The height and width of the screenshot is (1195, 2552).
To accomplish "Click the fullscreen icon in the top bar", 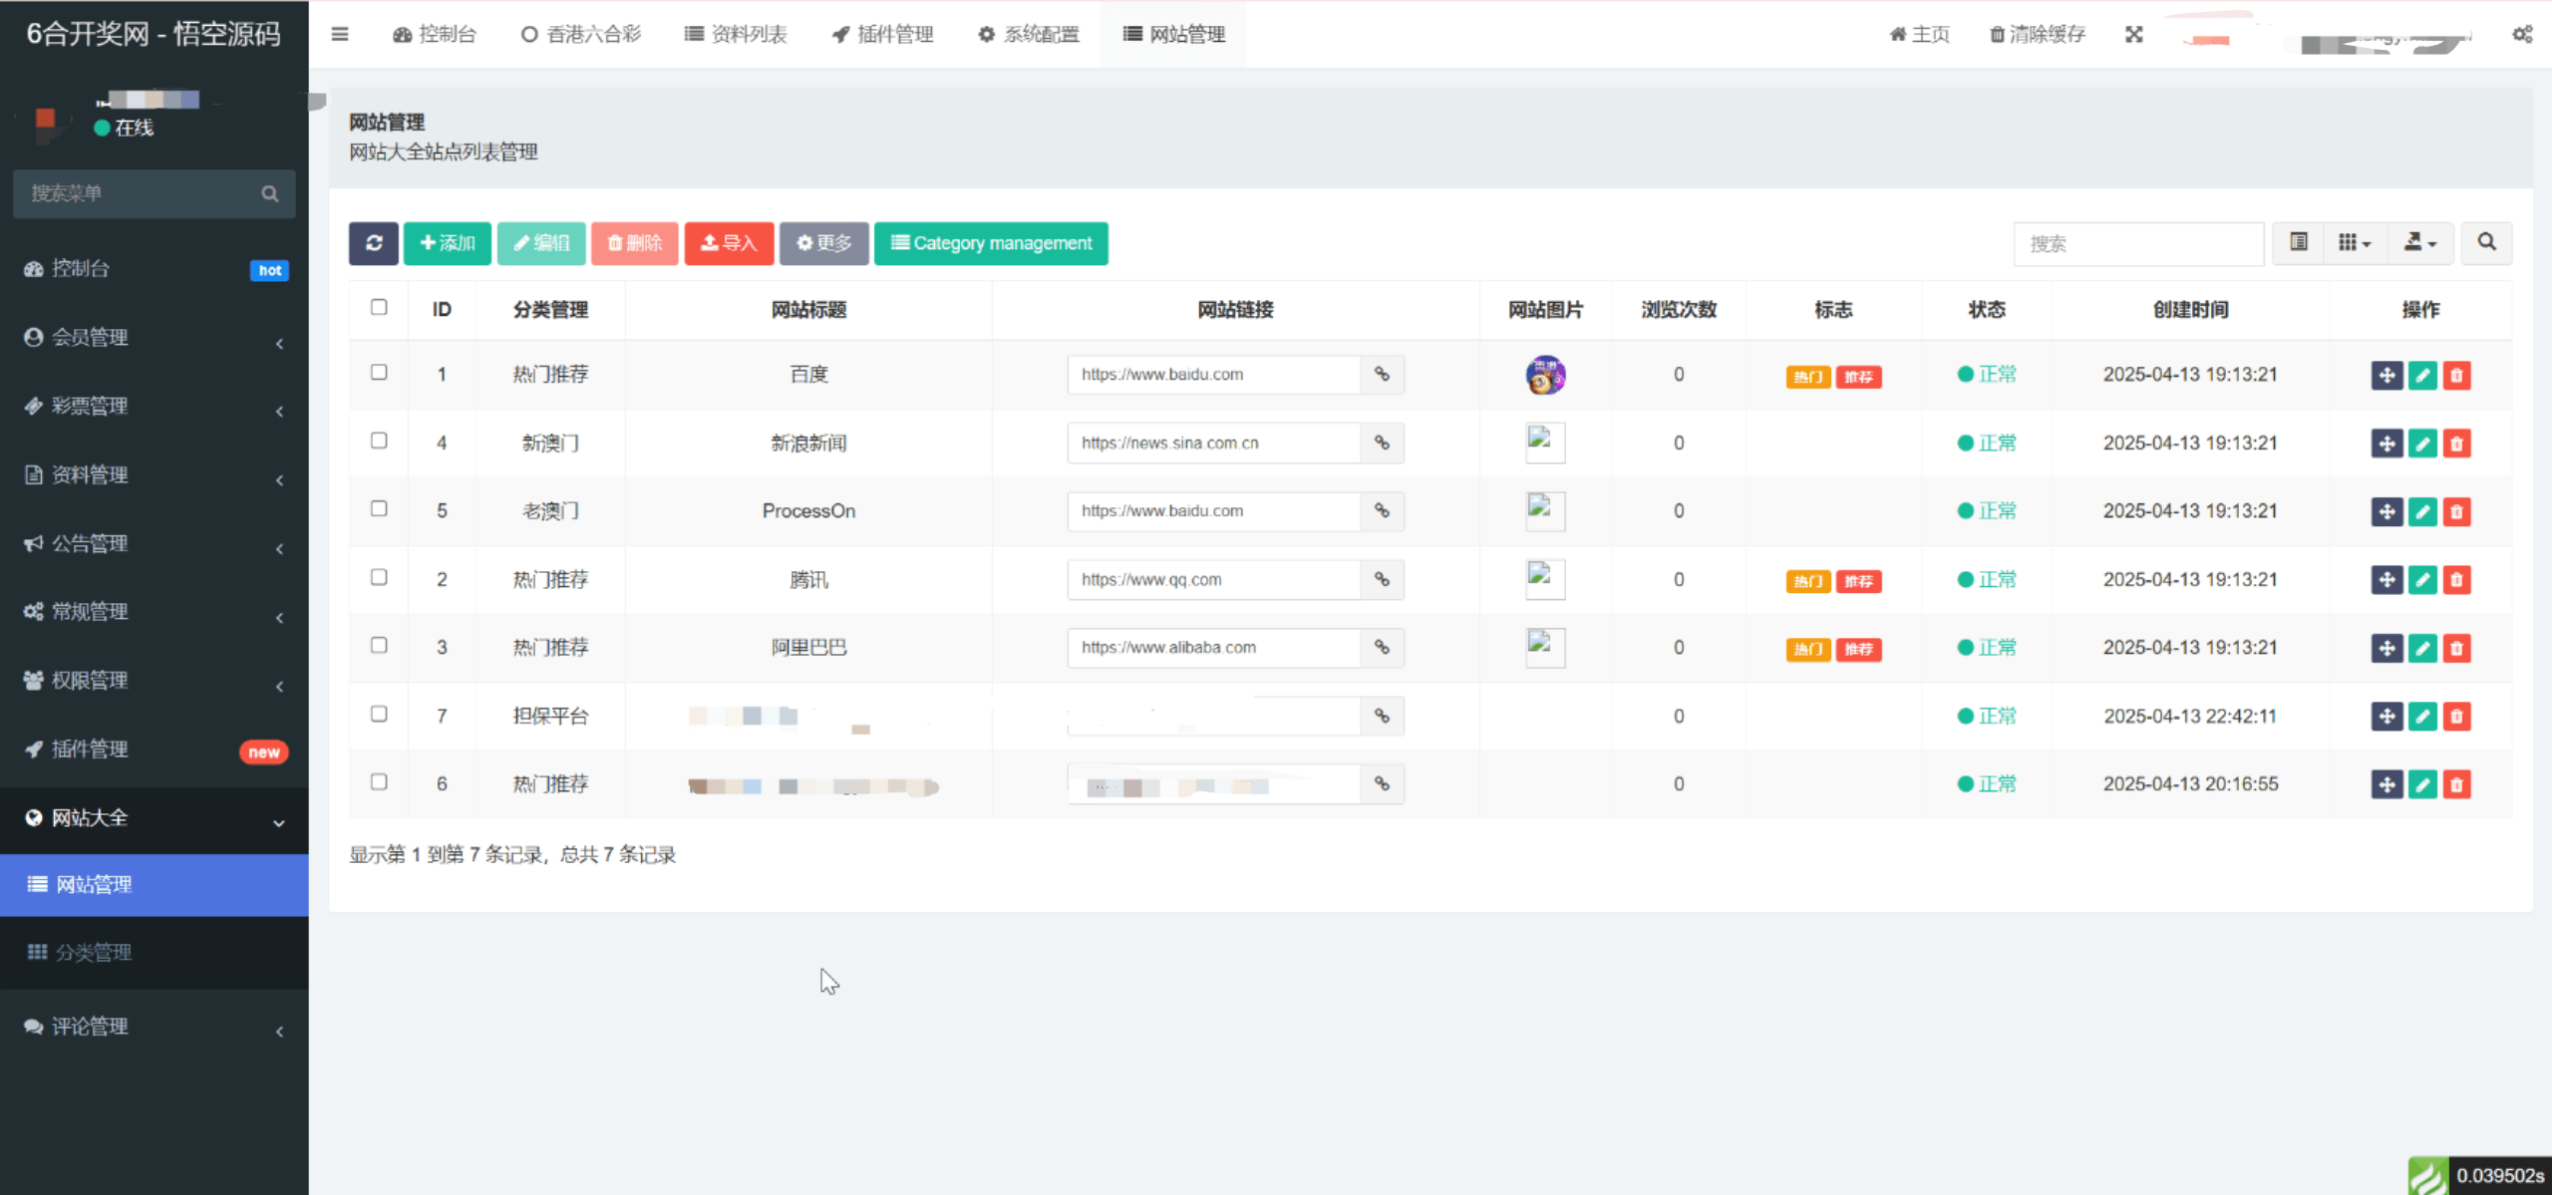I will [2133, 33].
